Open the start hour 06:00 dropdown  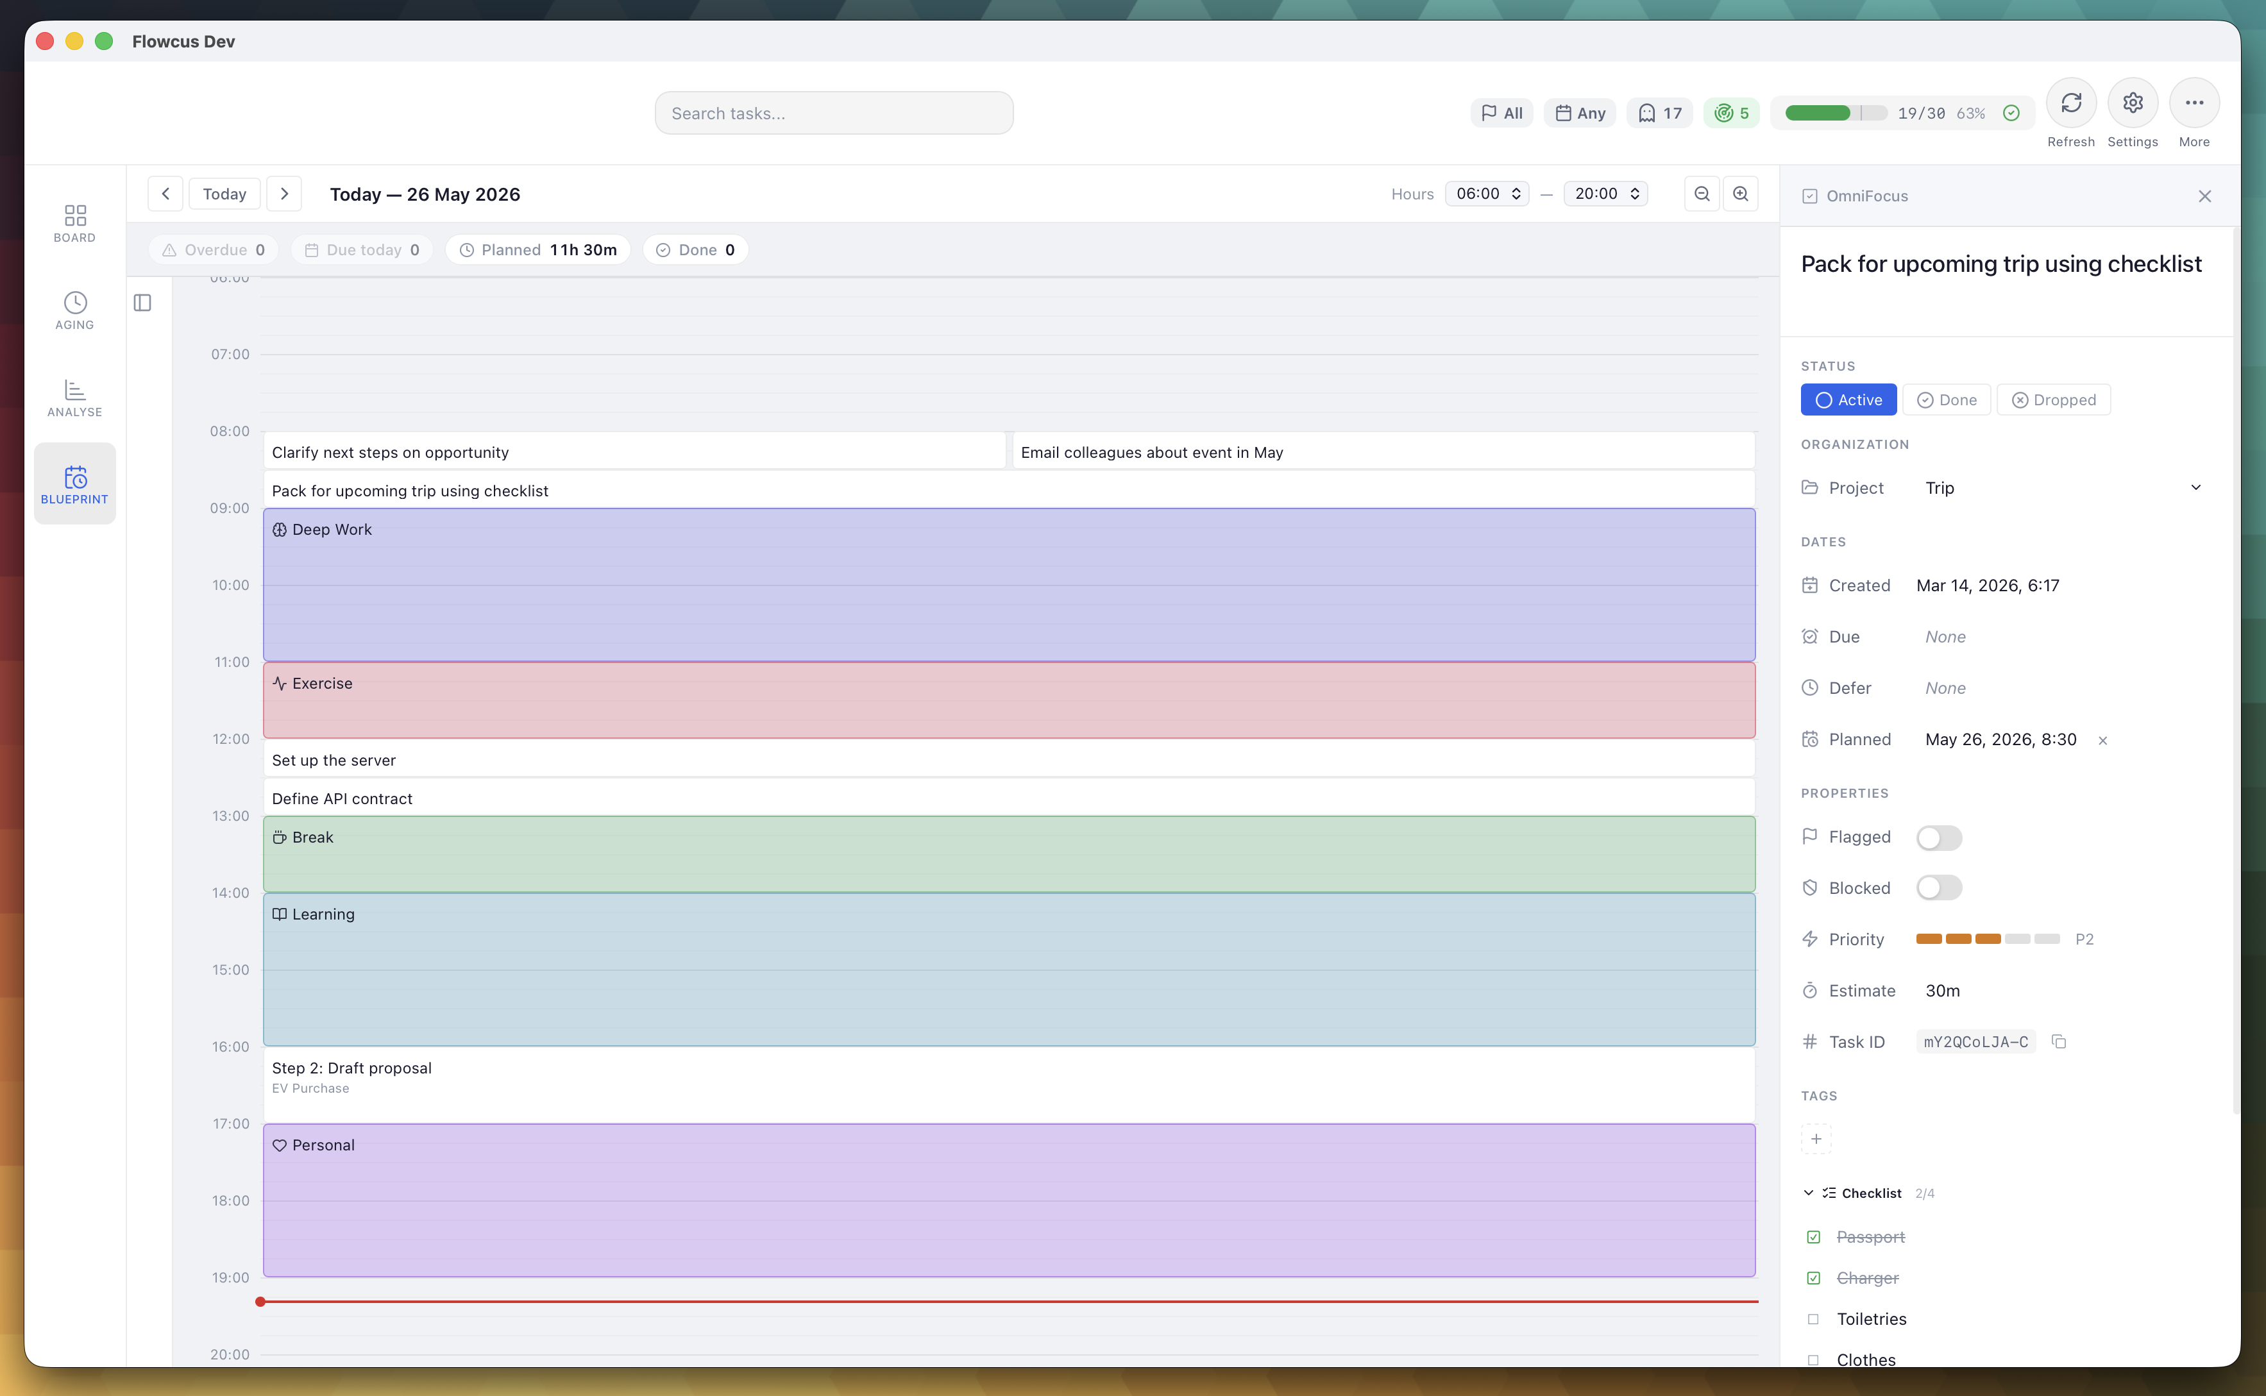[x=1487, y=194]
